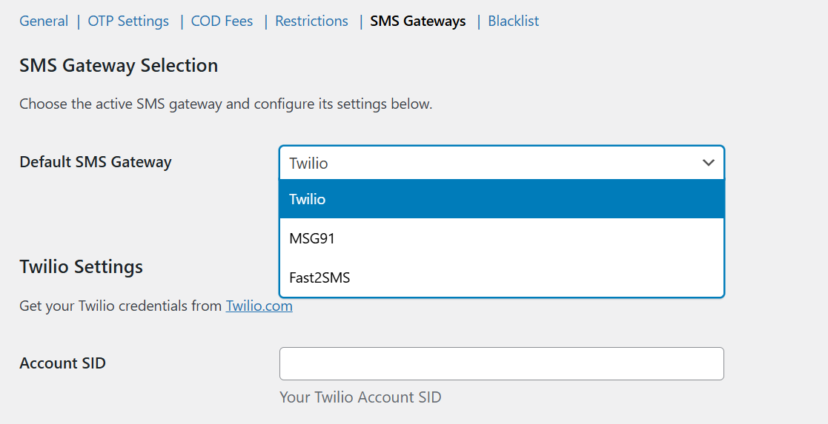This screenshot has height=424, width=828.
Task: Choose MSG91 from the gateway list
Action: pos(501,238)
